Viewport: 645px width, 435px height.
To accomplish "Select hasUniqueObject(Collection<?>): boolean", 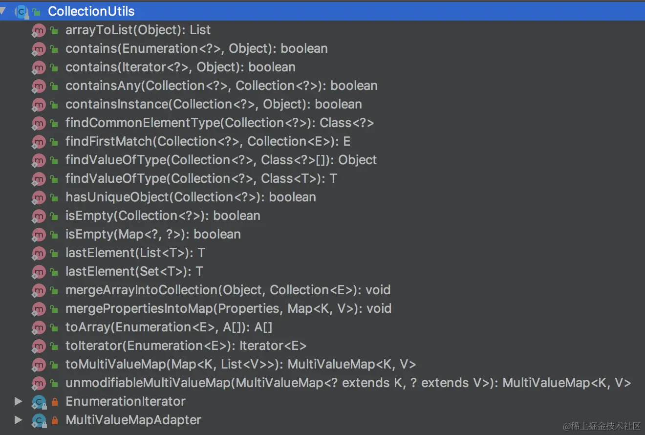I will (191, 197).
